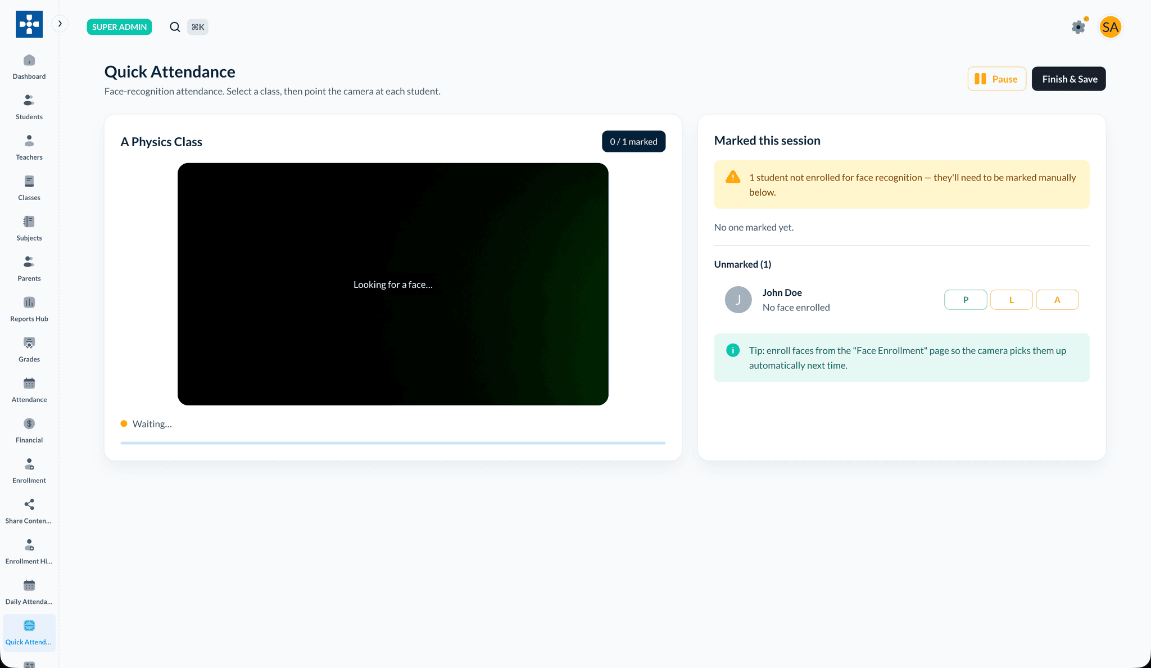Open Grades in the sidebar

coord(29,350)
